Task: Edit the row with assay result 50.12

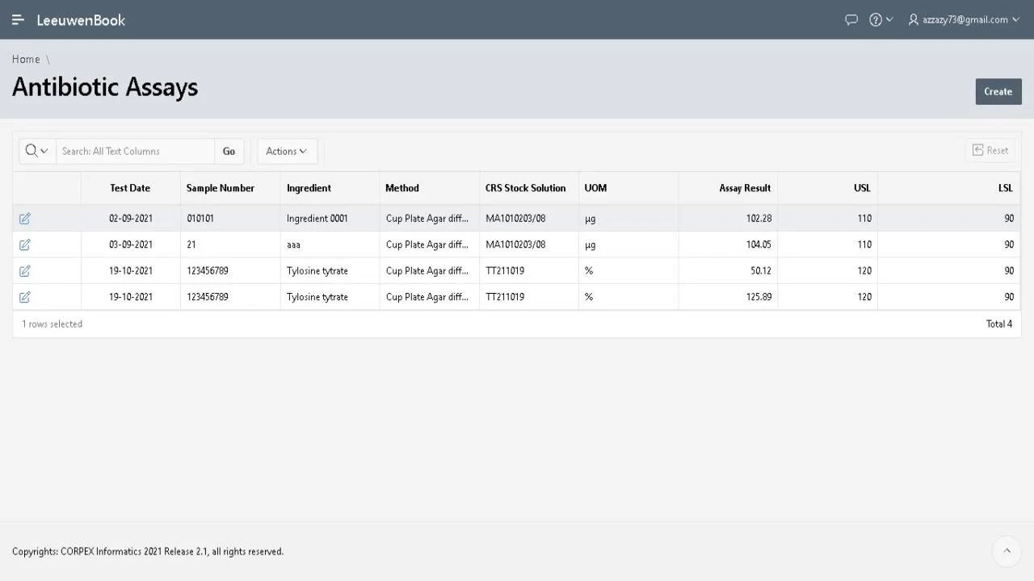Action: point(25,271)
